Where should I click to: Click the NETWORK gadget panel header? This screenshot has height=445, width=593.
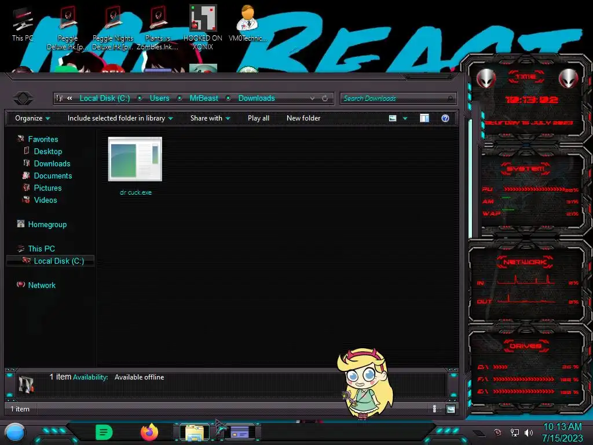pos(525,262)
